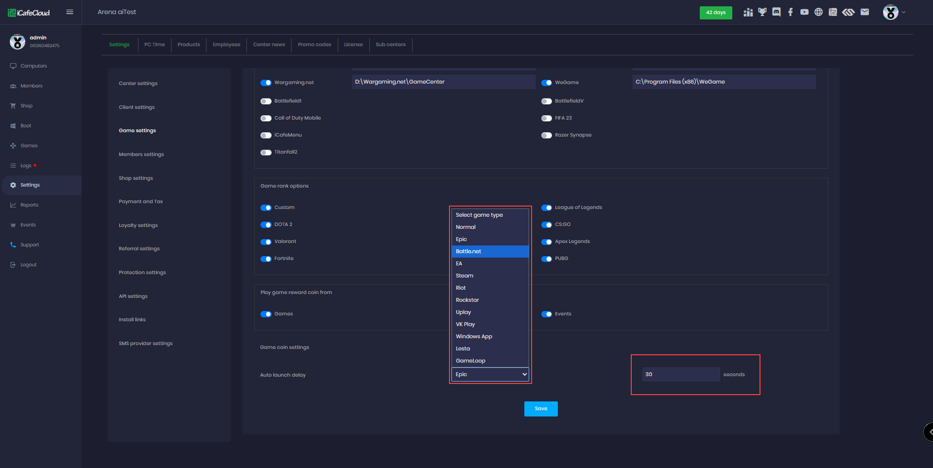933x468 pixels.
Task: Toggle the hamburger sidebar menu icon
Action: click(69, 12)
